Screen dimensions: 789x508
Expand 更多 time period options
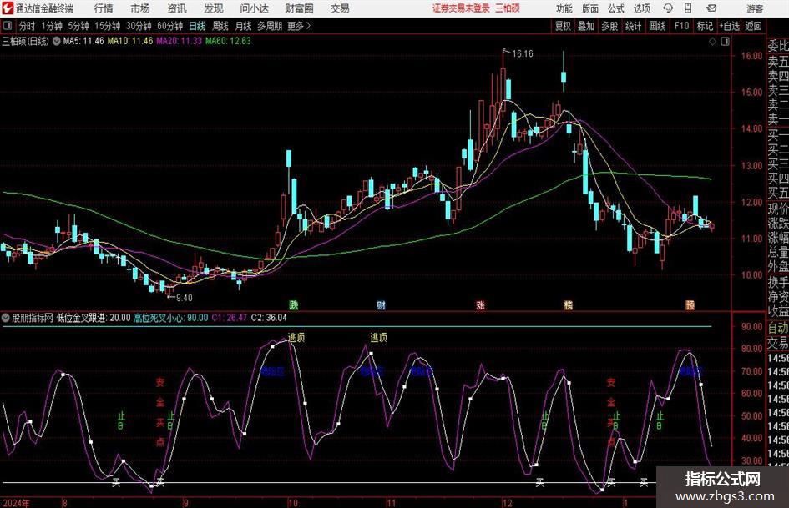coord(300,26)
